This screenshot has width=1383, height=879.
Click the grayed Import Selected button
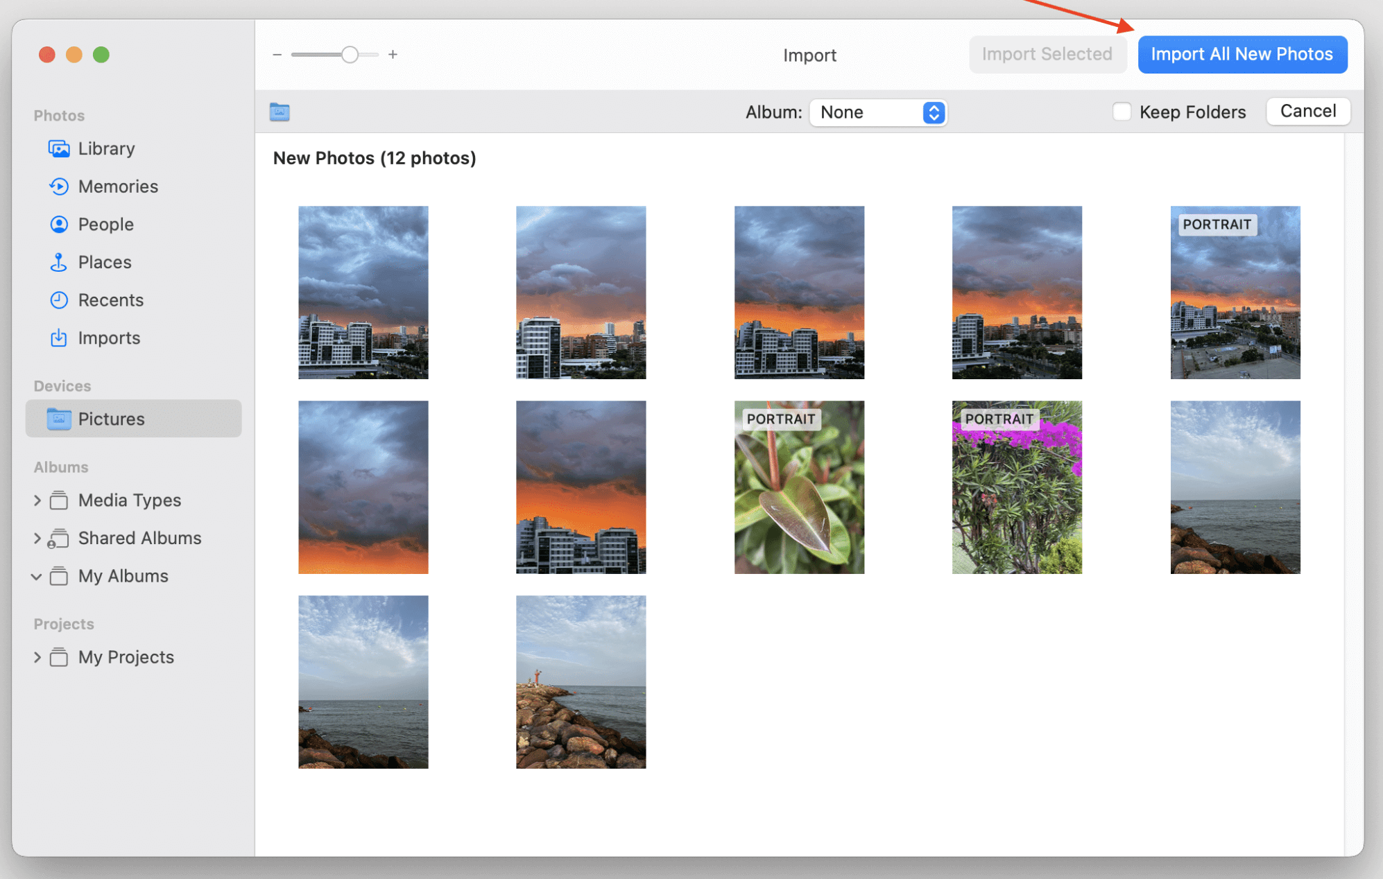point(1047,54)
